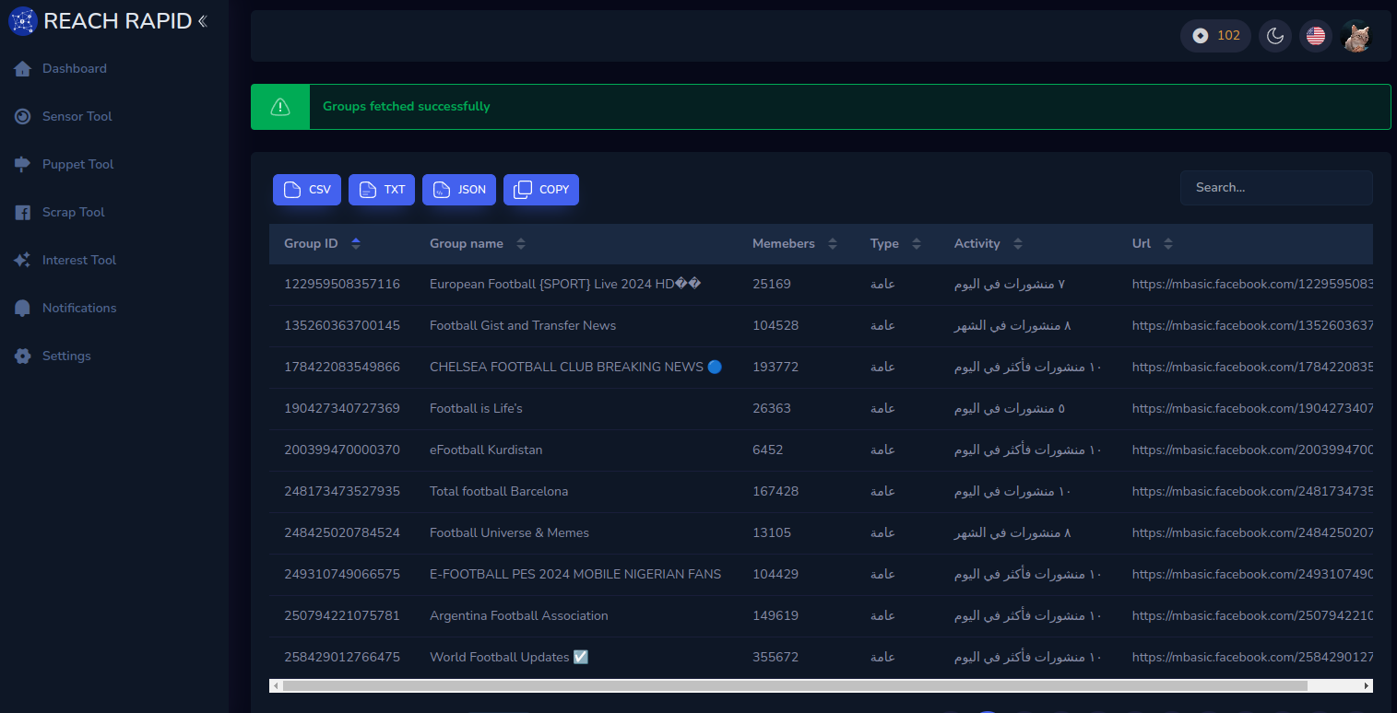Click member count 193772

tap(775, 367)
